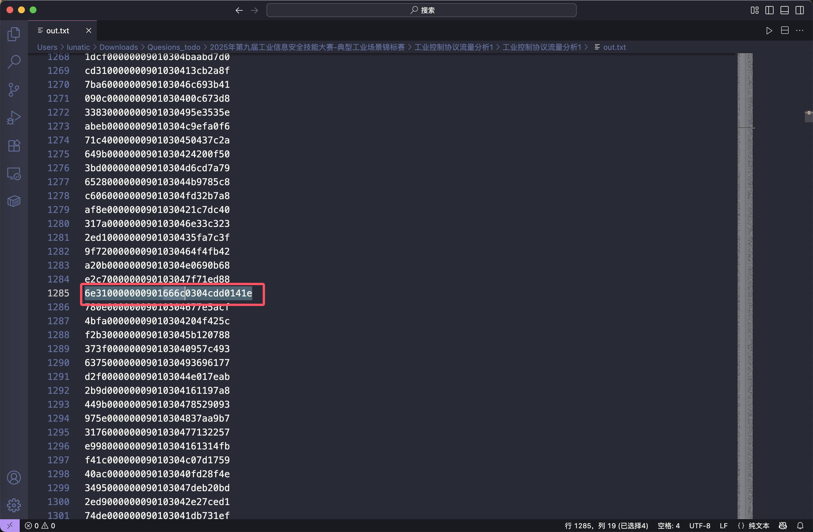Change indentation via 空格: 4
Image resolution: width=813 pixels, height=532 pixels.
pos(669,526)
